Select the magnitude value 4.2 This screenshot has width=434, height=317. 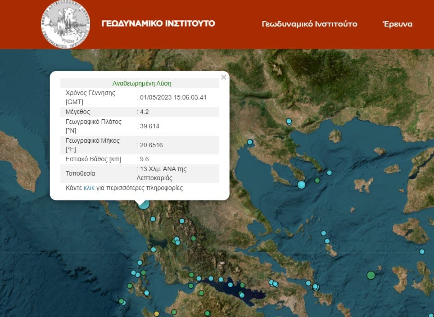tap(144, 112)
